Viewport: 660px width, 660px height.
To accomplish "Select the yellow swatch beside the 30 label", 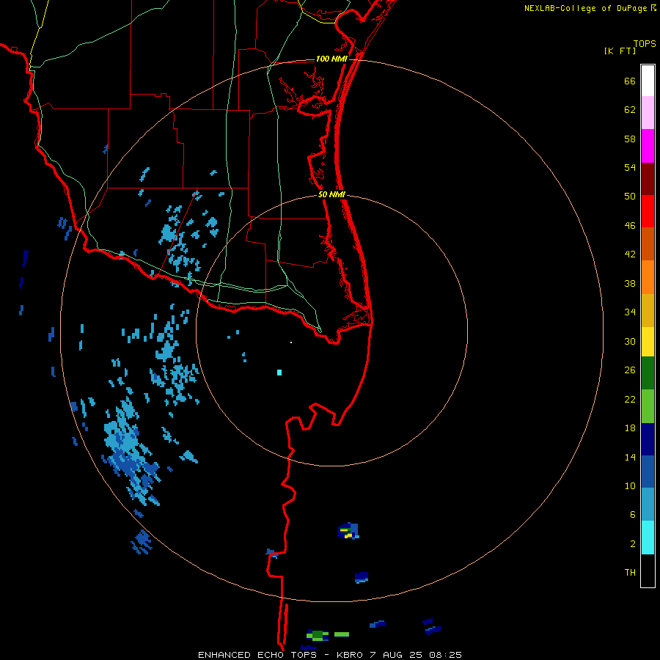I will pyautogui.click(x=648, y=341).
